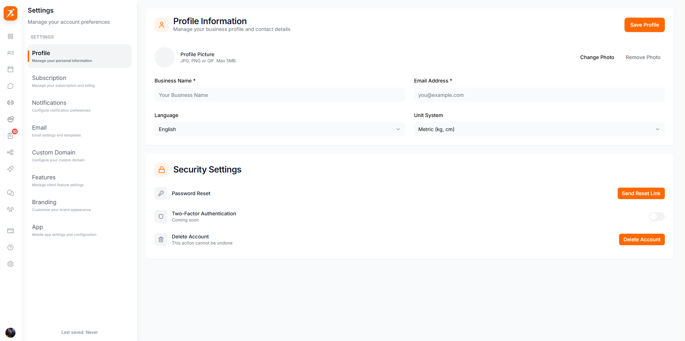
Task: Select the Workouts dumbbell icon
Action: tap(10, 102)
